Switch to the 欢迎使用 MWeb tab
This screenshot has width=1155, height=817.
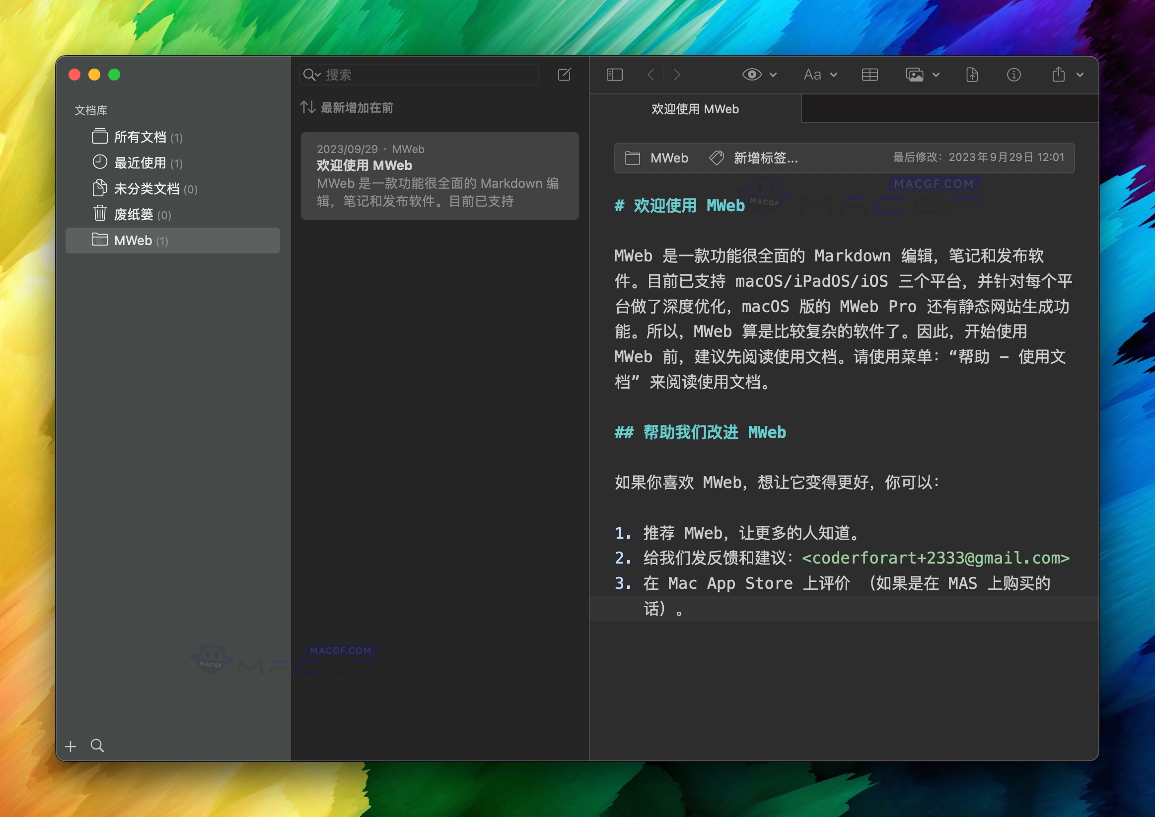coord(694,109)
